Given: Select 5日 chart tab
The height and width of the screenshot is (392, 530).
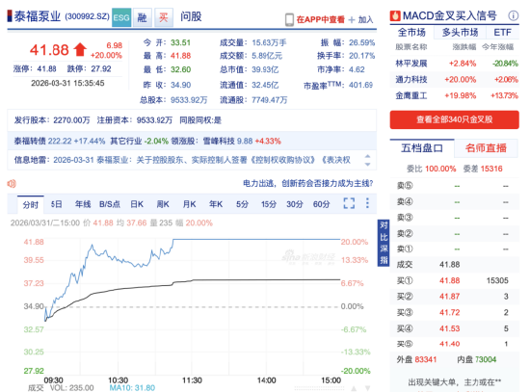Looking at the screenshot, I should 57,204.
